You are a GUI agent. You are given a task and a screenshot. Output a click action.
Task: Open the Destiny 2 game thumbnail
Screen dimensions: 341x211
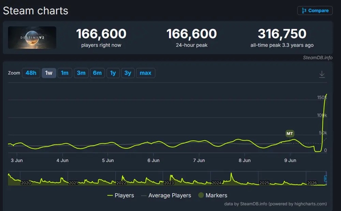(32, 37)
